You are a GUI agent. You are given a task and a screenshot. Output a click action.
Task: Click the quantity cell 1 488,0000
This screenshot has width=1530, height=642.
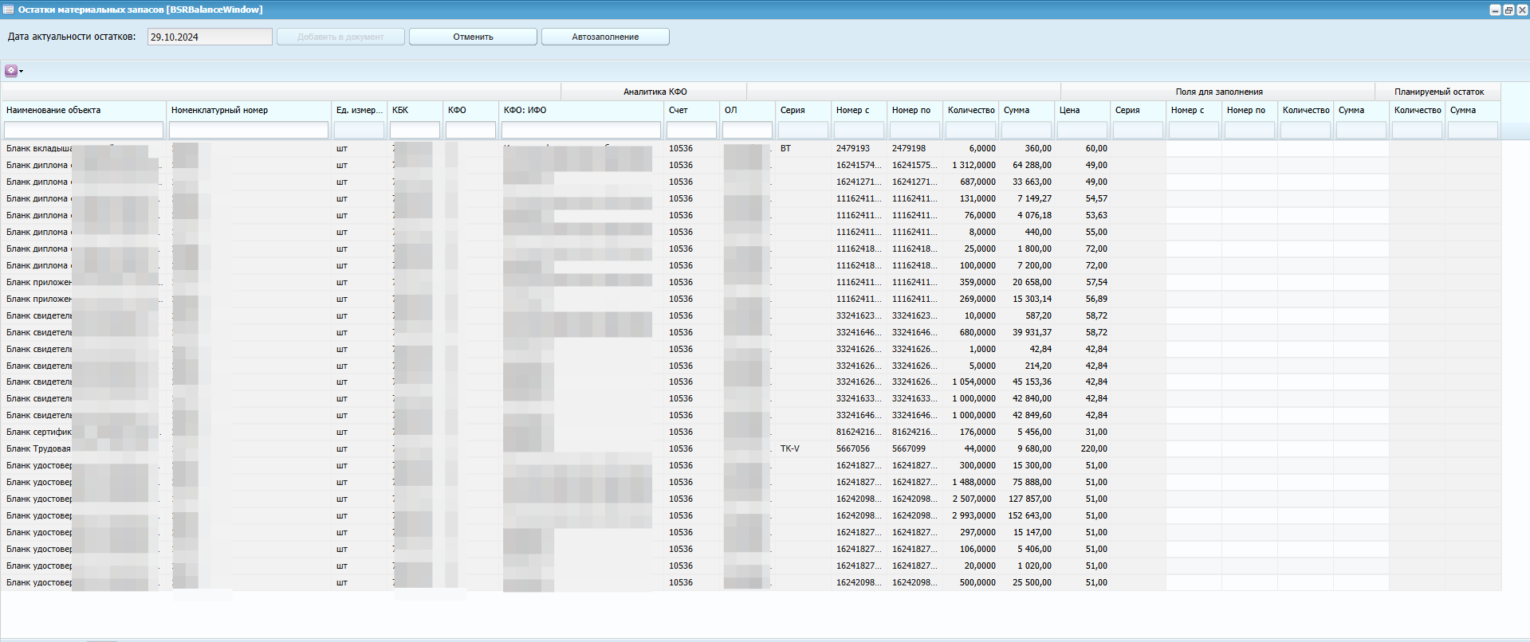click(973, 482)
